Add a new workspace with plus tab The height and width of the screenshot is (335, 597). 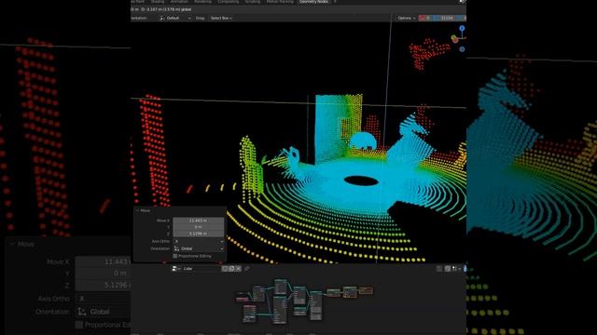335,2
